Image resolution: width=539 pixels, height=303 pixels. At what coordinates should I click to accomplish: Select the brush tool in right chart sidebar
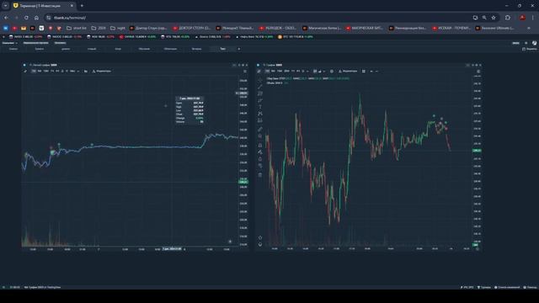coord(260,100)
